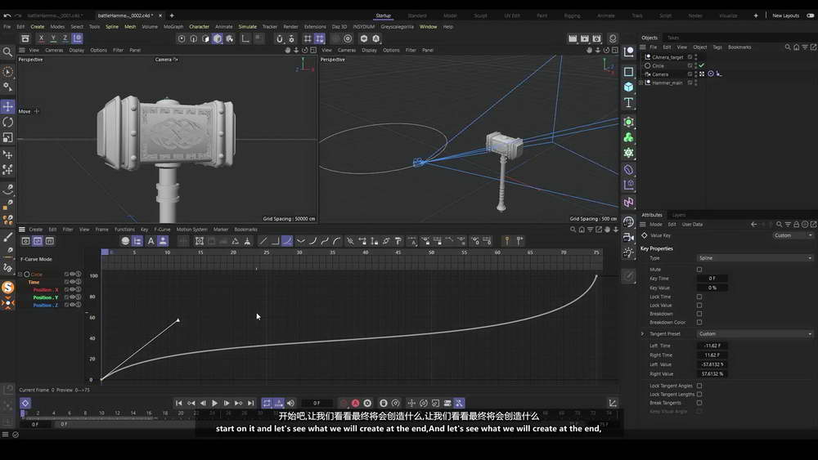The width and height of the screenshot is (818, 460).
Task: Switch timeline to F-Curve mode icon
Action: tap(38, 241)
